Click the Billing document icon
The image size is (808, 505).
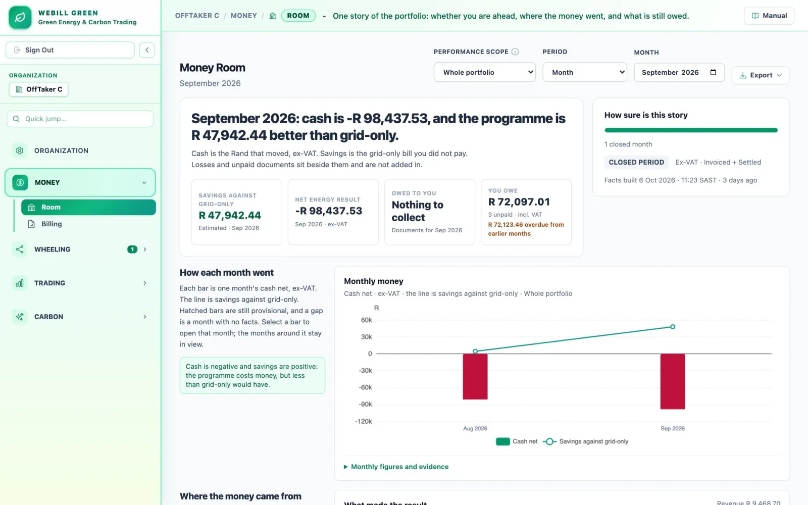click(x=31, y=224)
